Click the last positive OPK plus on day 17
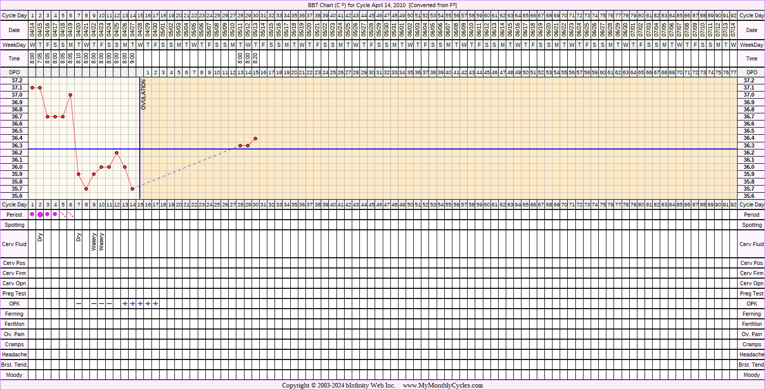The width and height of the screenshot is (765, 390). click(156, 304)
